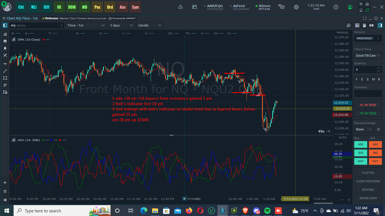Toggle the keyboard trading icon
This screenshot has width=385, height=216.
point(357,25)
